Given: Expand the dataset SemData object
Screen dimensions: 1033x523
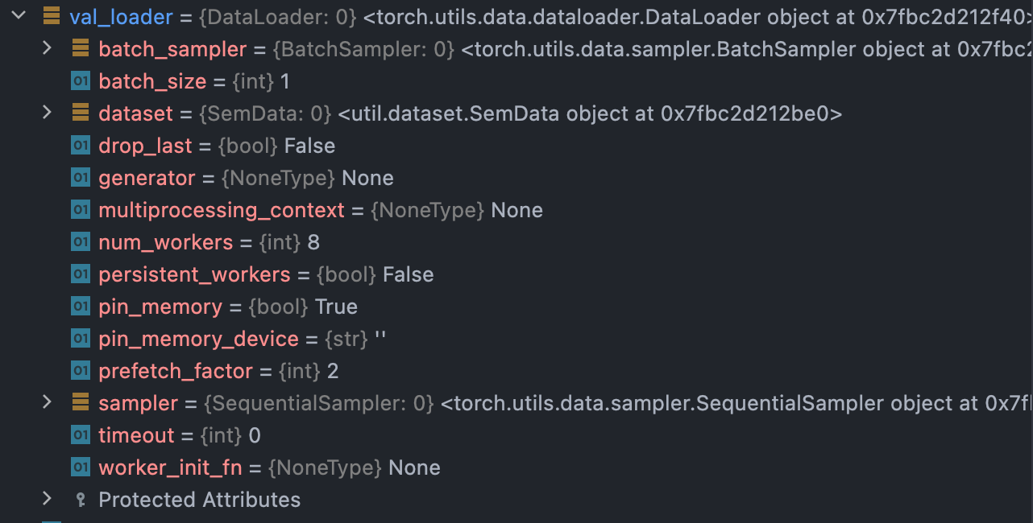Looking at the screenshot, I should [x=46, y=113].
